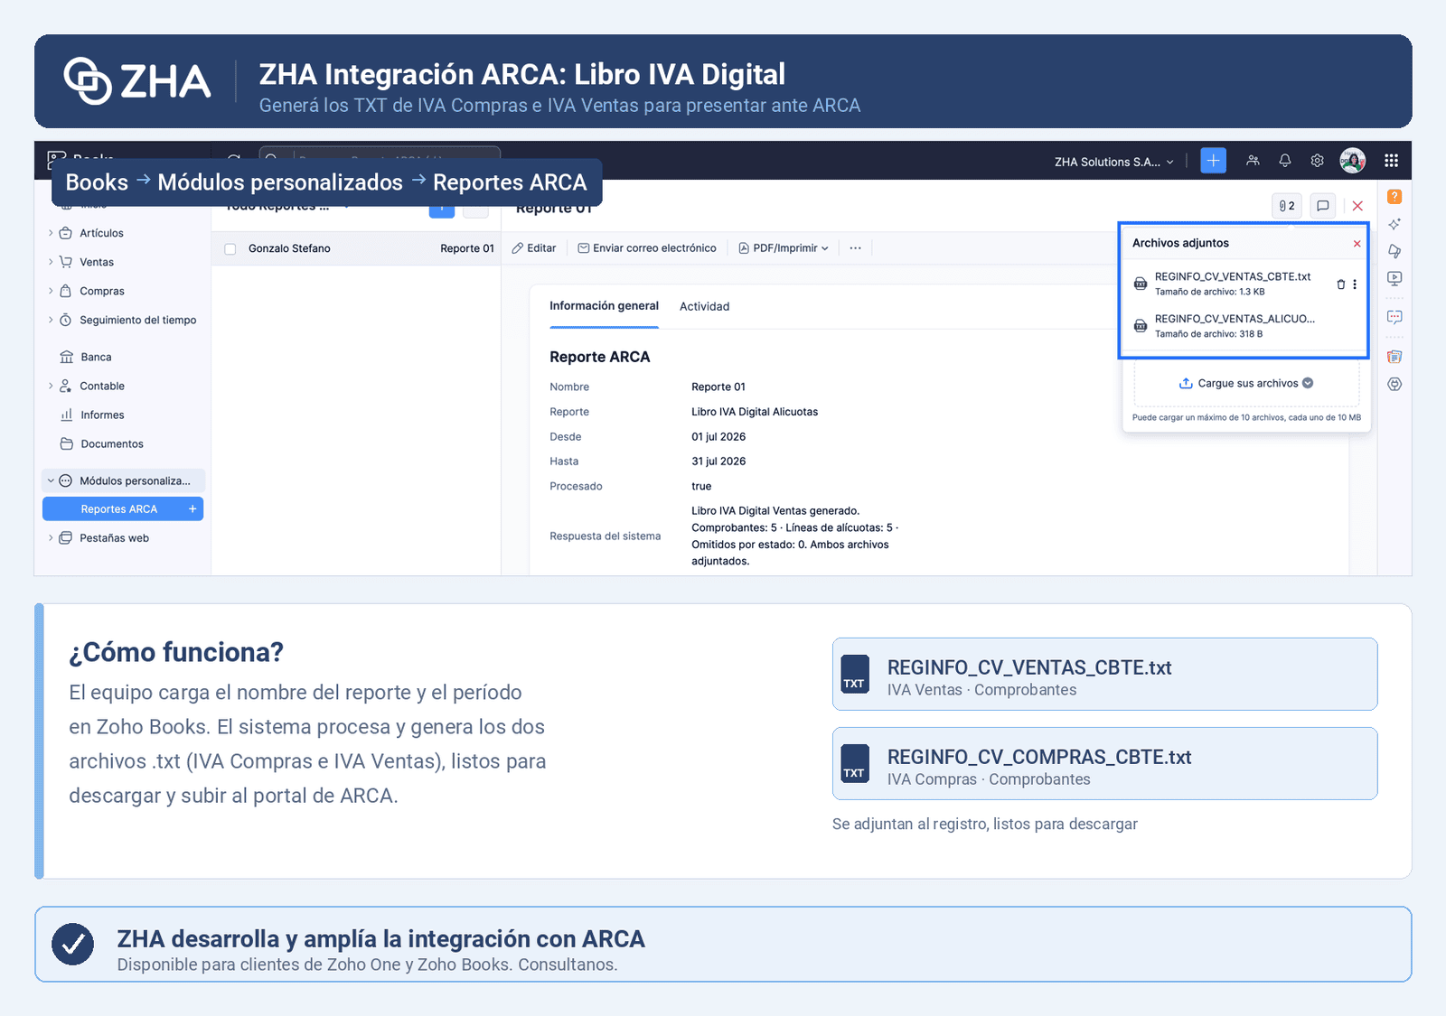Expand the Seguimiento del tiempo chevron
The image size is (1446, 1016).
[x=51, y=320]
